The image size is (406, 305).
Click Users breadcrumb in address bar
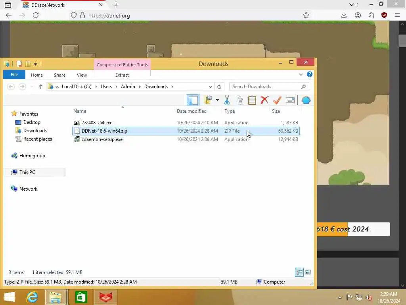[x=106, y=87]
